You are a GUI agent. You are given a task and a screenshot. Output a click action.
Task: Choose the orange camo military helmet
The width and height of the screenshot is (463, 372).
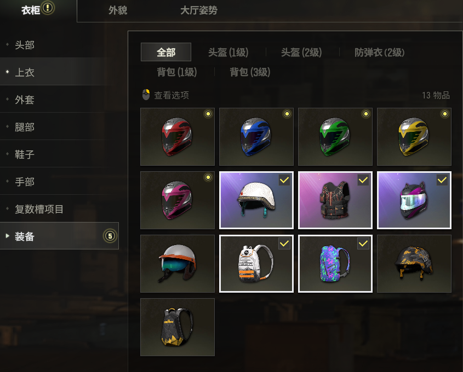click(414, 264)
